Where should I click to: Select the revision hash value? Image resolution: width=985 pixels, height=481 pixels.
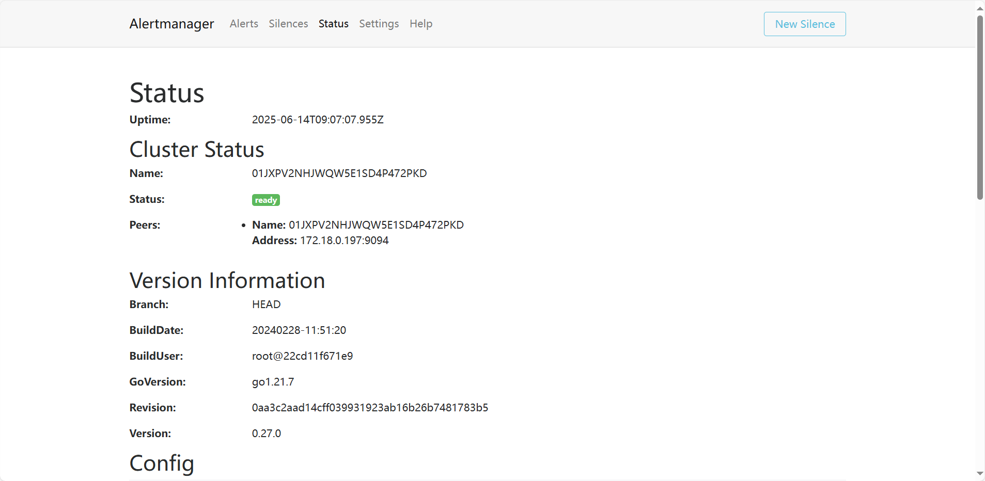[369, 407]
